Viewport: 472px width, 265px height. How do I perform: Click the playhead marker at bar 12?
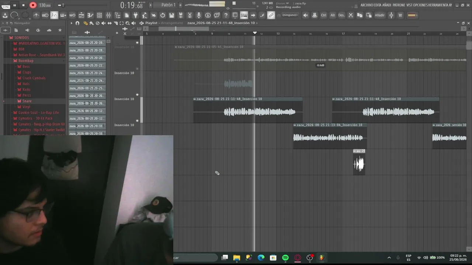[255, 33]
